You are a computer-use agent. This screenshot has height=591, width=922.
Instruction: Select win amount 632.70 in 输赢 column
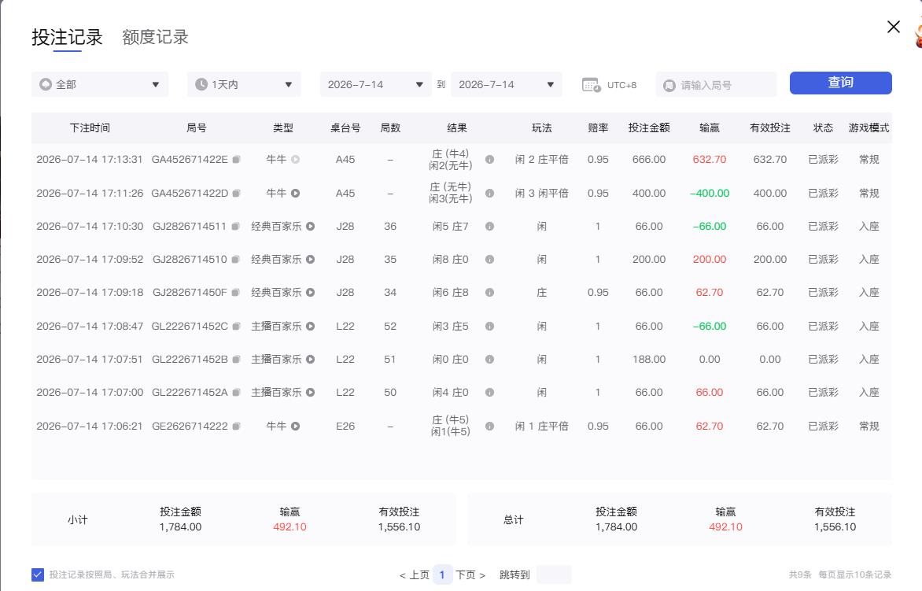(709, 160)
